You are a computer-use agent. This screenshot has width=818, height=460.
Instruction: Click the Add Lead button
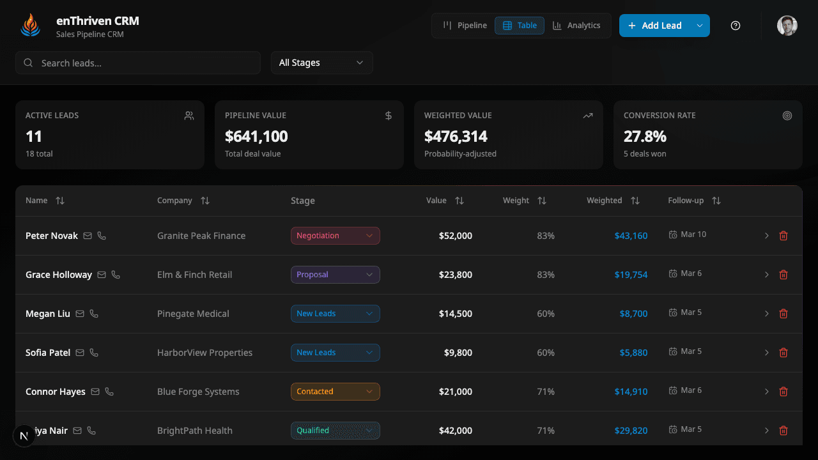655,26
